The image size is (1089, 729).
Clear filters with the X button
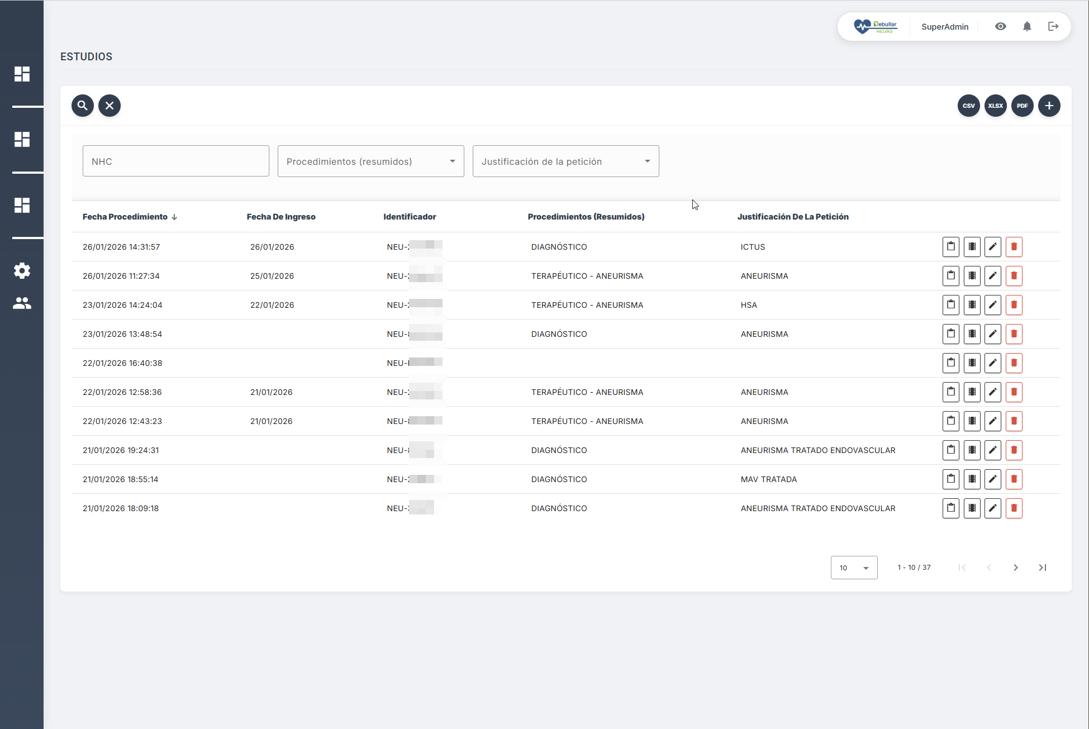click(110, 106)
